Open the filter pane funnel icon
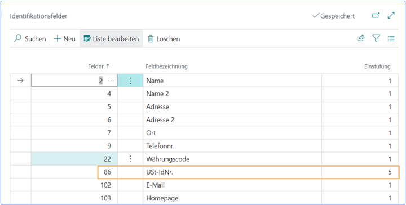Viewport: 406px width, 205px height. 376,38
